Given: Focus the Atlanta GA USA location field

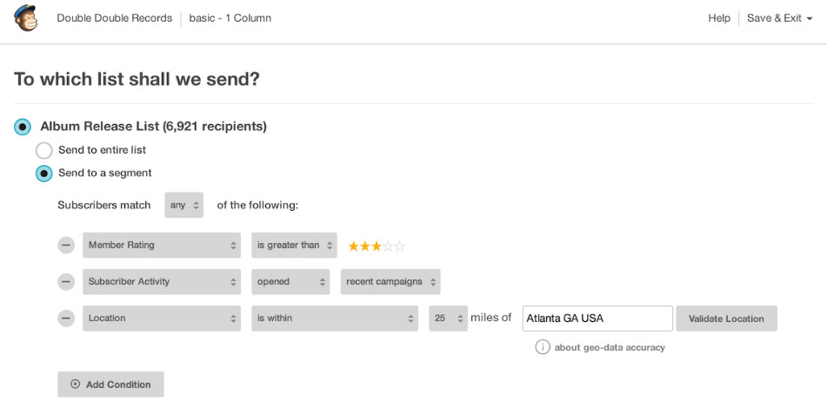Looking at the screenshot, I should tap(597, 319).
